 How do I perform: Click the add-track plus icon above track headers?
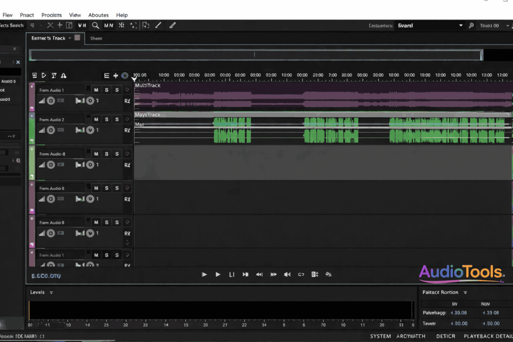point(116,76)
